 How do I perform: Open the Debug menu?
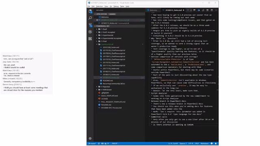pos(116,6)
